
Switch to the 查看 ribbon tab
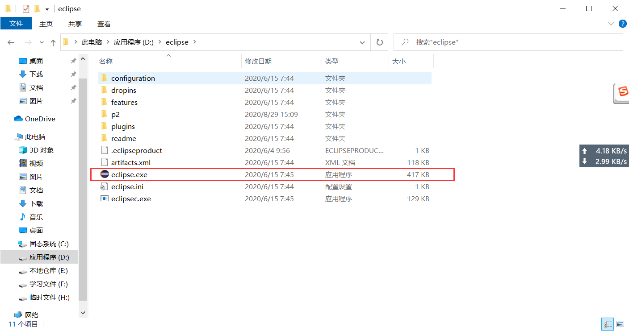[104, 24]
